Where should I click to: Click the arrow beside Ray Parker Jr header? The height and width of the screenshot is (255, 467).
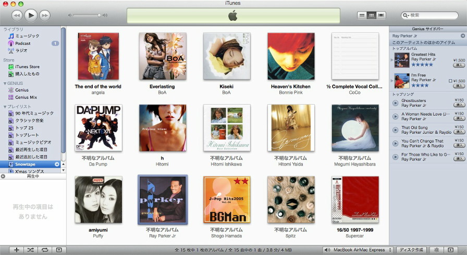(x=462, y=36)
